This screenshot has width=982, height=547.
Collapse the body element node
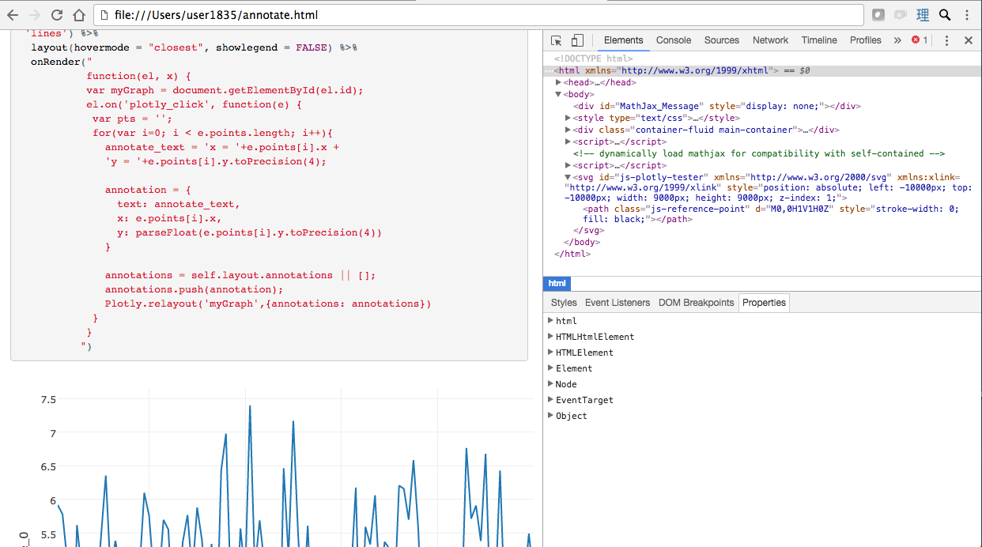[559, 94]
